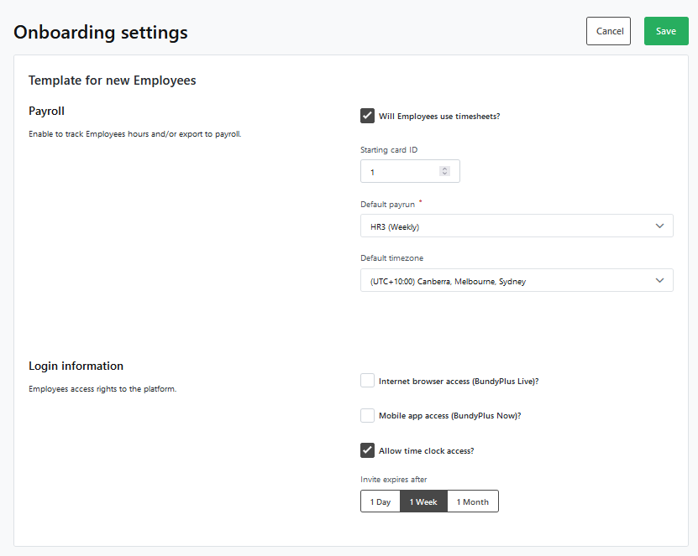Click the Cancel button
Screen dimensions: 698x556
(608, 30)
